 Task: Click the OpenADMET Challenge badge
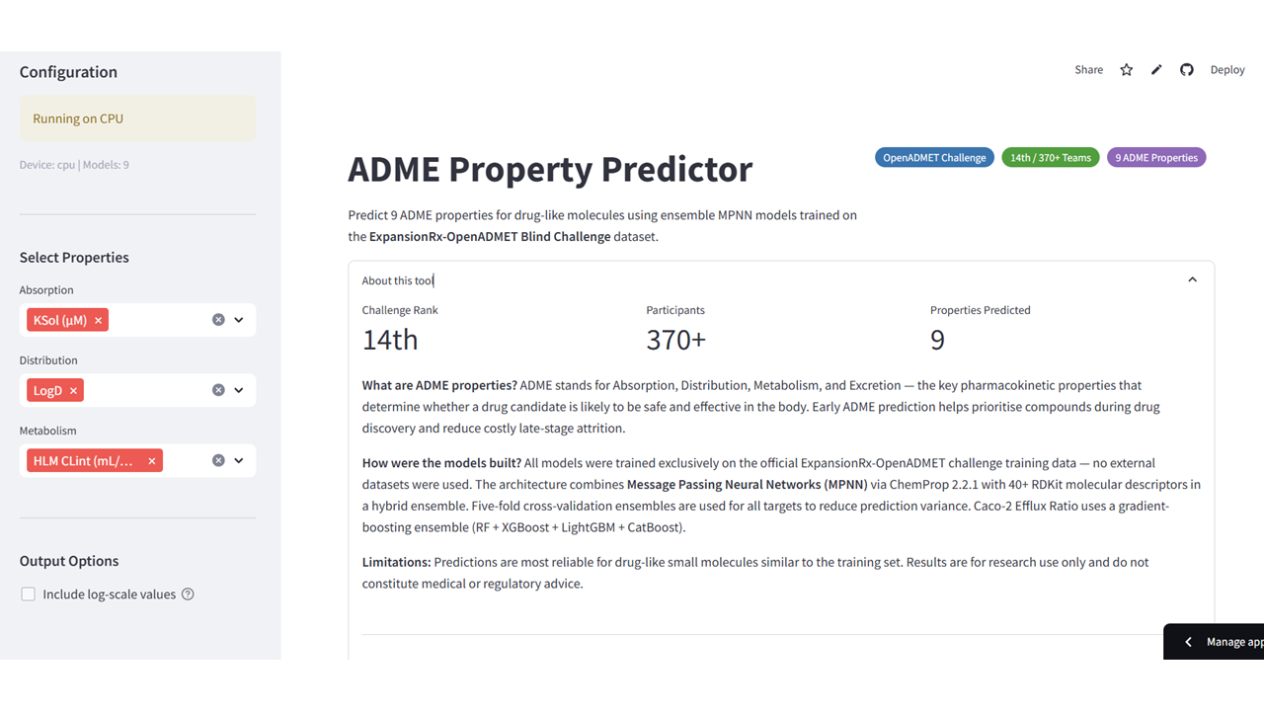point(934,157)
